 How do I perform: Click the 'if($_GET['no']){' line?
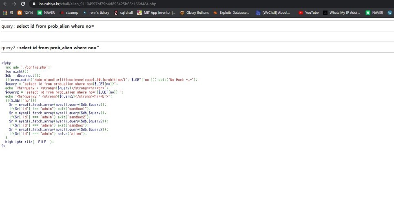click(x=21, y=100)
